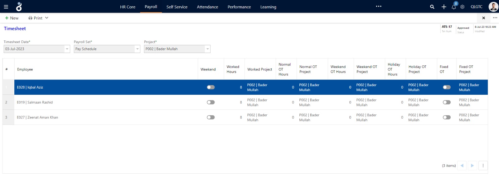Open the search magnifier icon

coord(432,7)
